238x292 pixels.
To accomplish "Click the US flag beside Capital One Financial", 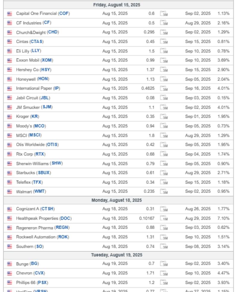I will [x=10, y=13].
